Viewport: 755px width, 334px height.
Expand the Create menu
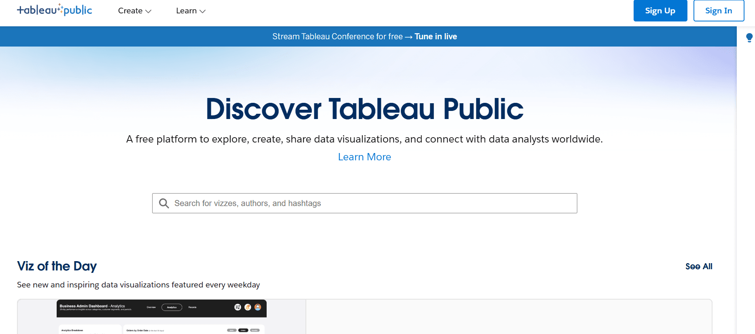coord(135,11)
